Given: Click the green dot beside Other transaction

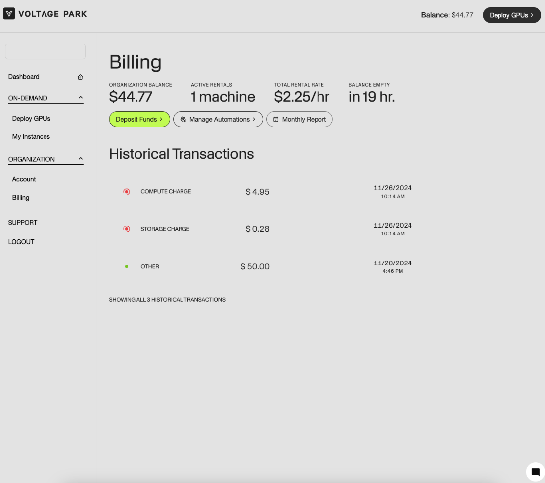Looking at the screenshot, I should (127, 267).
